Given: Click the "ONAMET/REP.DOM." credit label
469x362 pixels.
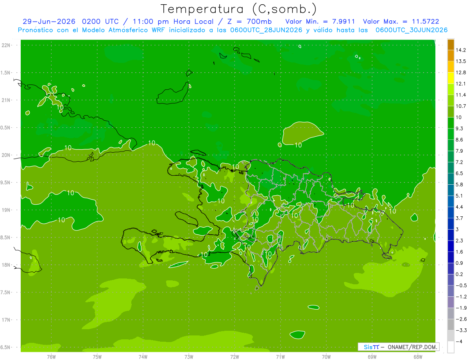Looking at the screenshot, I should pos(412,347).
